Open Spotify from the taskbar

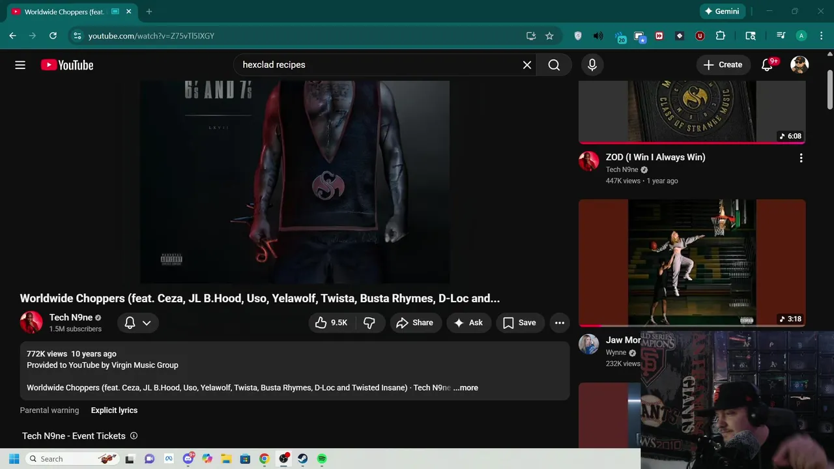322,459
